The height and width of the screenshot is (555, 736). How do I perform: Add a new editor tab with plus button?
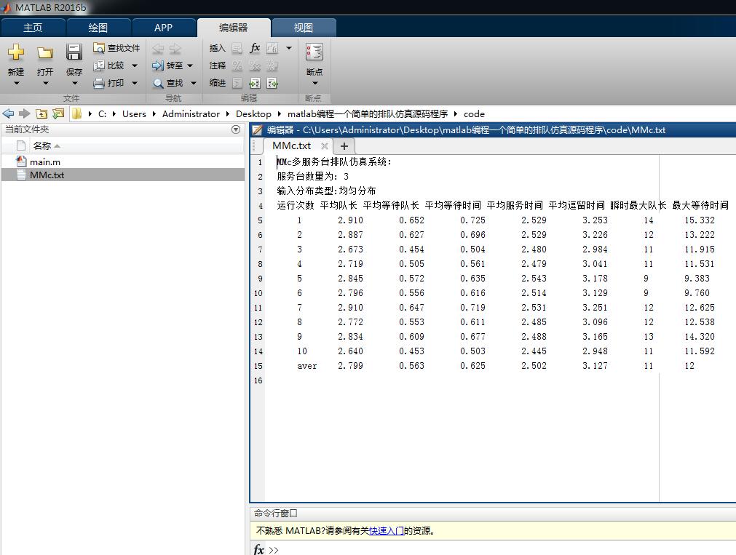coord(344,146)
